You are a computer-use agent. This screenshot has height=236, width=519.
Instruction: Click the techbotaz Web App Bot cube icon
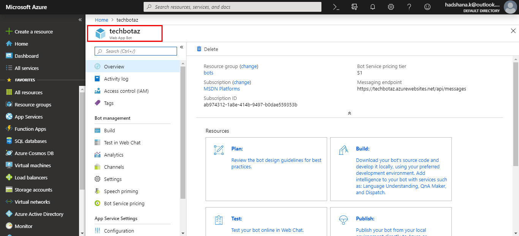pyautogui.click(x=100, y=33)
